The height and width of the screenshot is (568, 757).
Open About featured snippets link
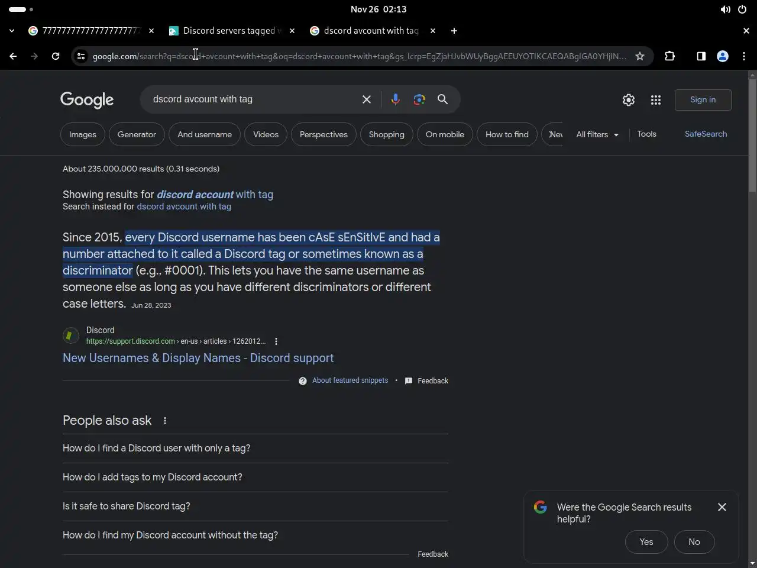[x=350, y=380]
